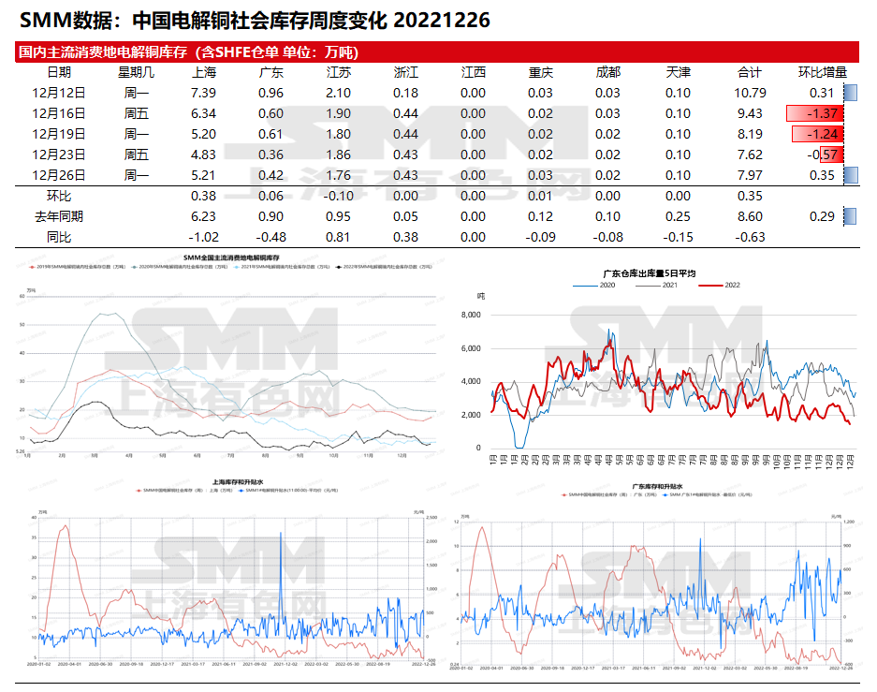Select the 上海 column header
This screenshot has width=877, height=692.
pos(204,72)
